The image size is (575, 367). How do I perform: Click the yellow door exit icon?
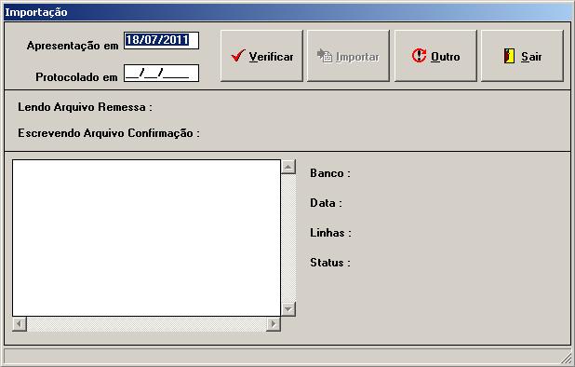[x=509, y=56]
